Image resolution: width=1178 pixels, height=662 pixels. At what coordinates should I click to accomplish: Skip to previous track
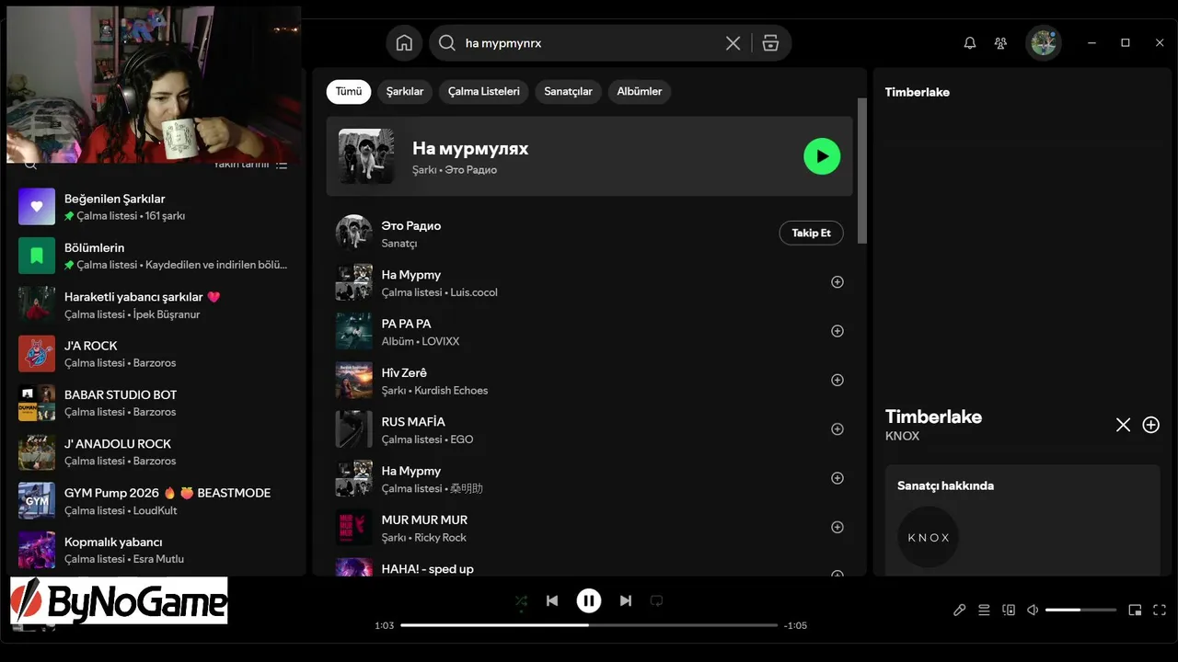[552, 600]
